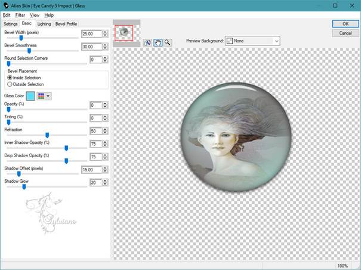This screenshot has height=270, width=361.
Task: Open the Filter menu
Action: pyautogui.click(x=20, y=15)
